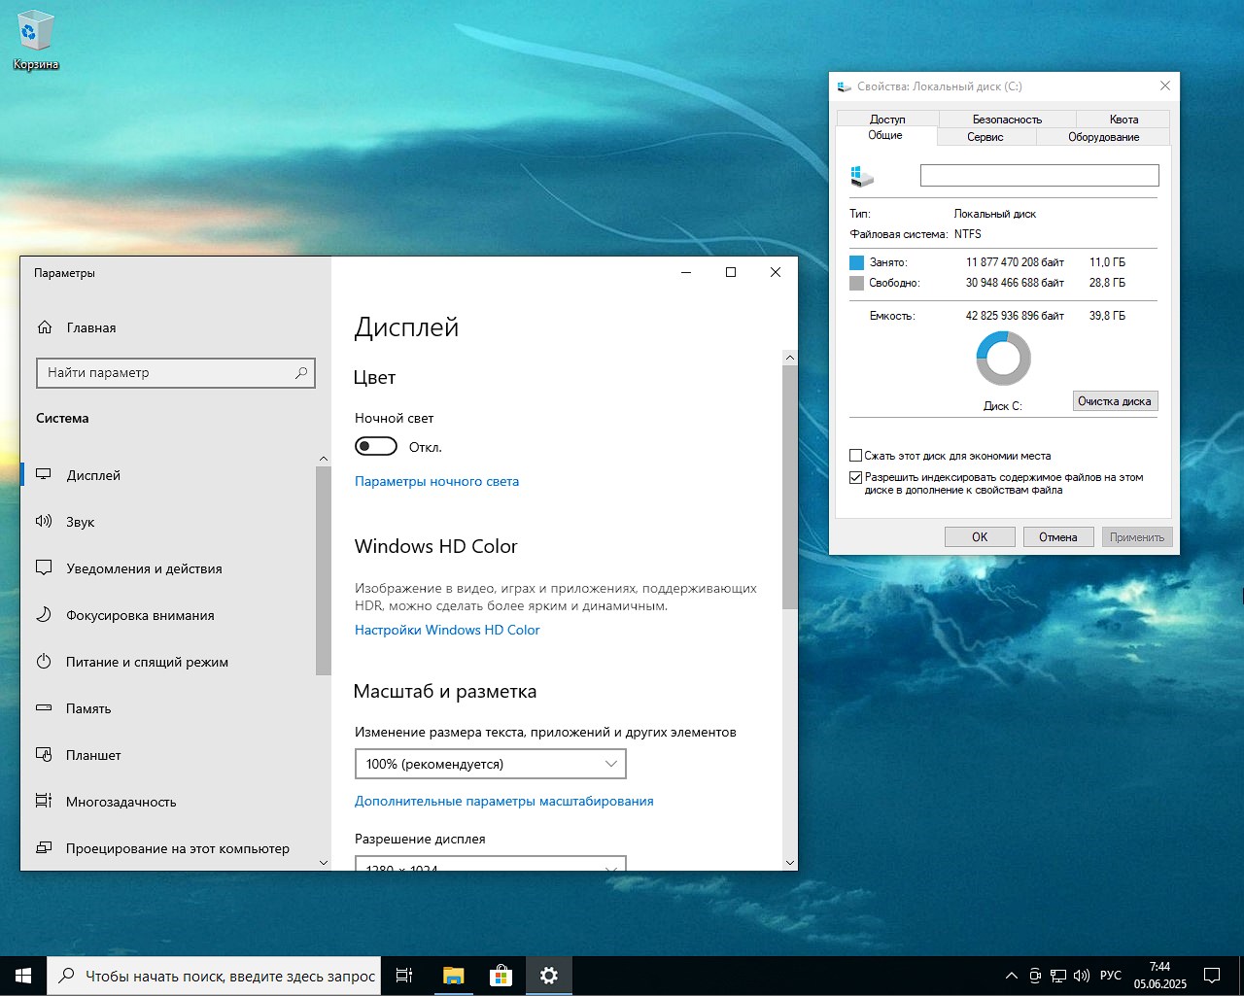Open Task View from the taskbar
The height and width of the screenshot is (996, 1244).
[404, 976]
